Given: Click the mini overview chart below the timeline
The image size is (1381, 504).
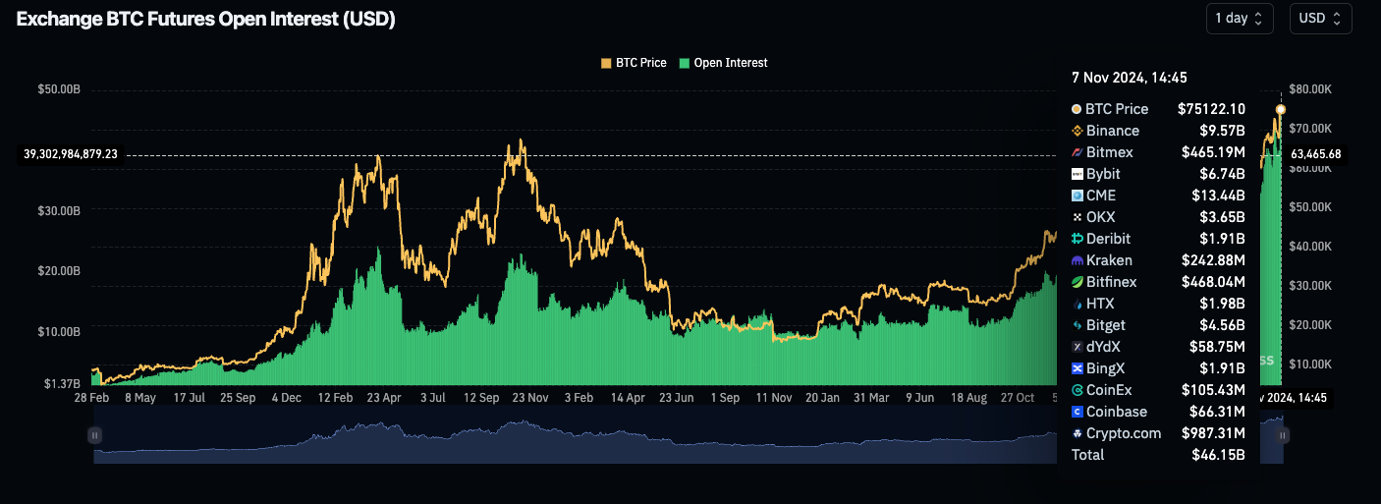Looking at the screenshot, I should coord(589,440).
